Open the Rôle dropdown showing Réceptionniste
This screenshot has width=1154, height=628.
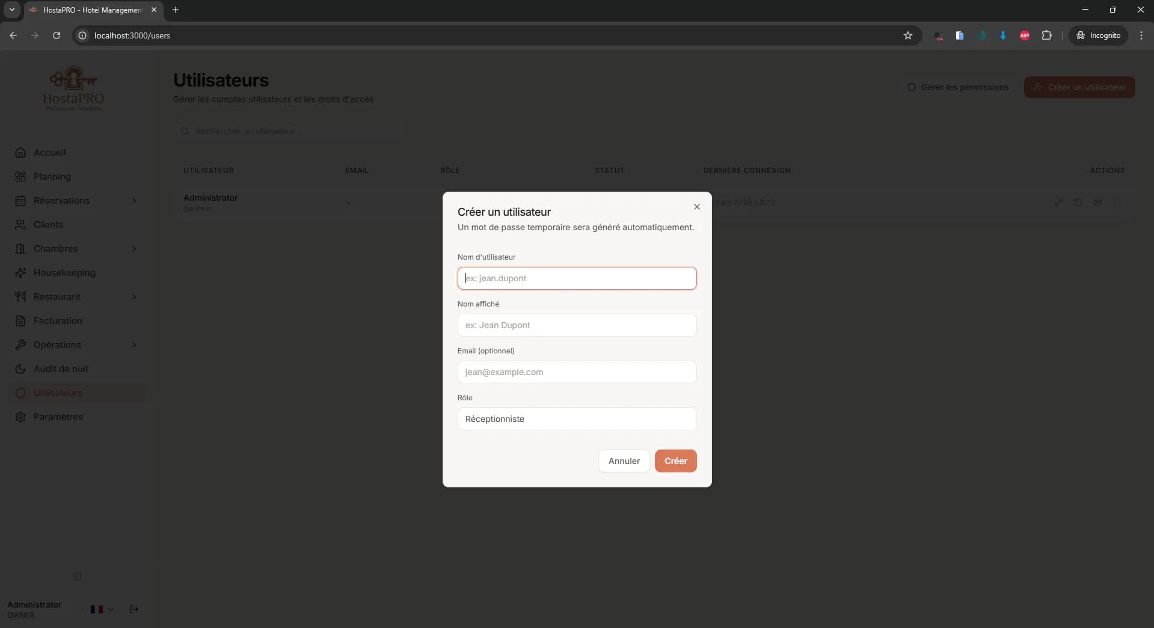[576, 419]
